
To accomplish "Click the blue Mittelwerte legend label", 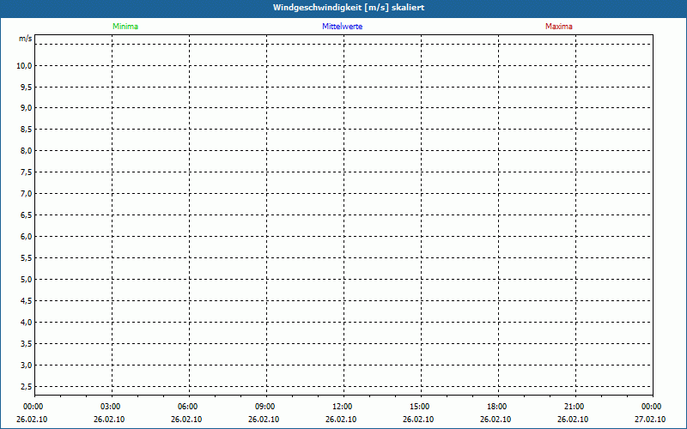I will (x=342, y=27).
